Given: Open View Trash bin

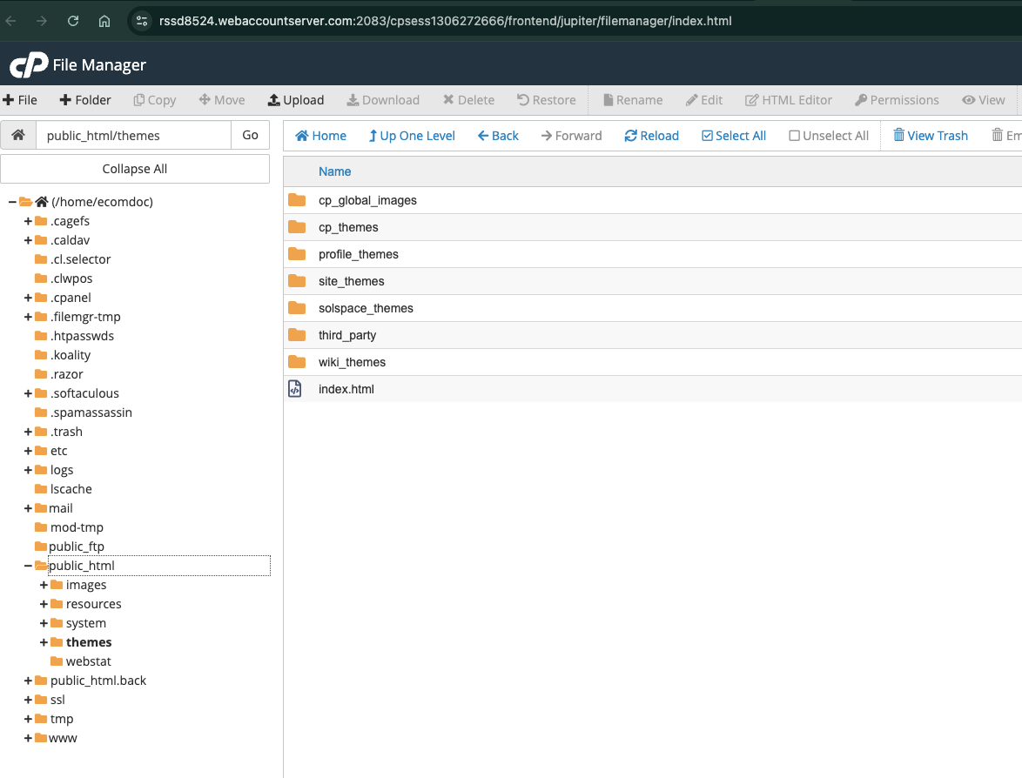Looking at the screenshot, I should (930, 136).
